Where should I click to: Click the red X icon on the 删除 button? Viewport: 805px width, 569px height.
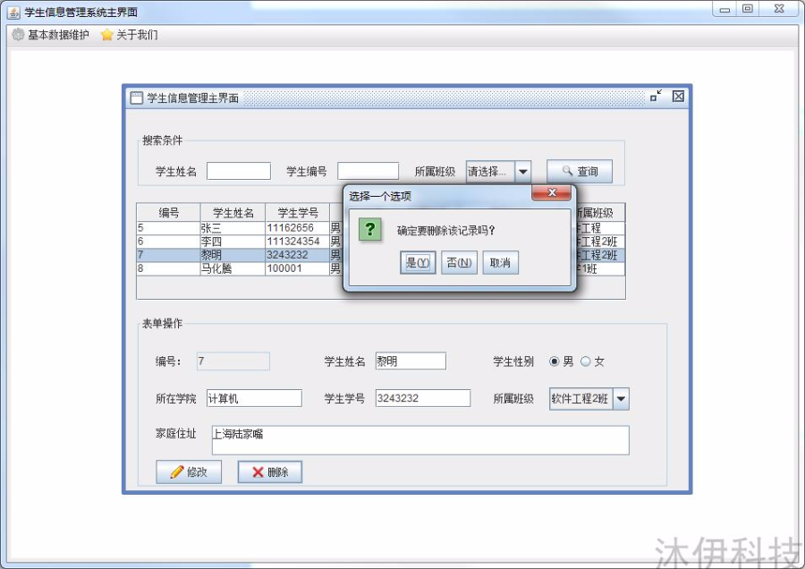[x=257, y=471]
